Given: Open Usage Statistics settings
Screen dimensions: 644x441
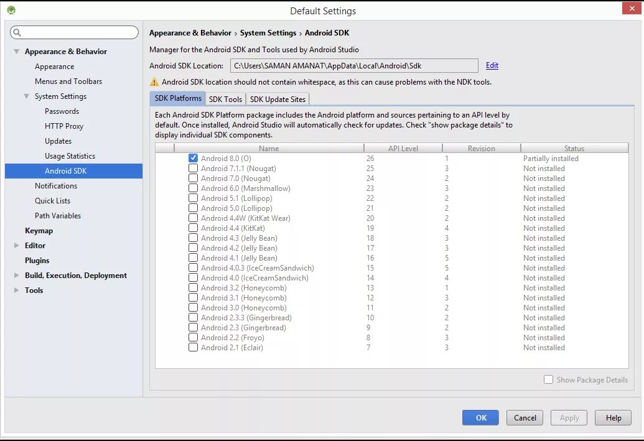Looking at the screenshot, I should [70, 156].
